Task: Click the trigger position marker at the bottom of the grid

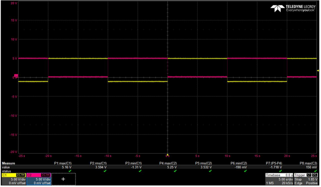Action: 167,155
